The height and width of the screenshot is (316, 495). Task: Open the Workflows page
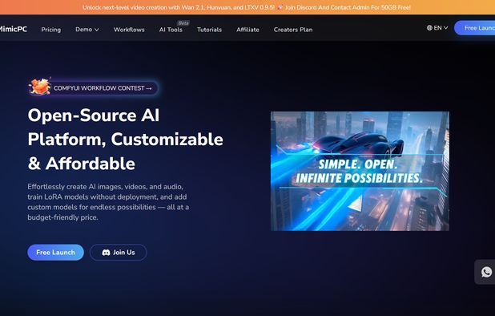(x=129, y=30)
